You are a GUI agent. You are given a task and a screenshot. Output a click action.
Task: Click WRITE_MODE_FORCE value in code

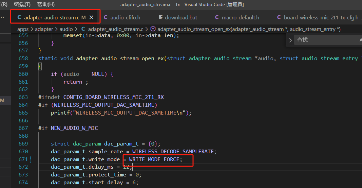[154, 159]
